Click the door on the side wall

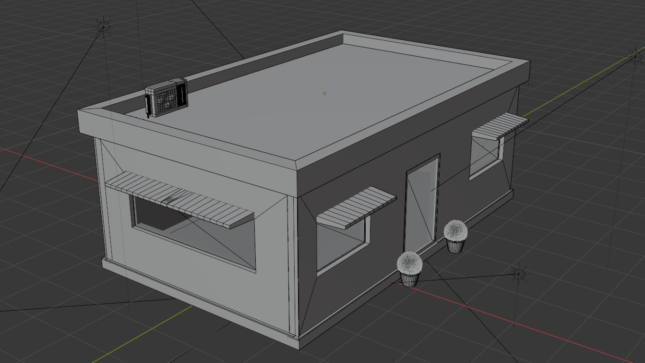point(422,204)
